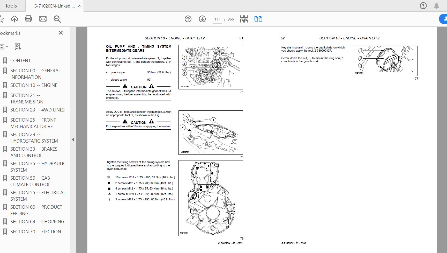The height and width of the screenshot is (253, 447).
Task: Click the page number input field
Action: pos(217,19)
